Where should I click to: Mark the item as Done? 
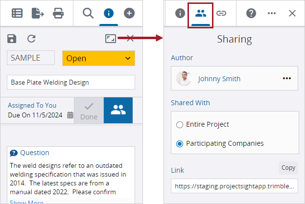[x=89, y=111]
